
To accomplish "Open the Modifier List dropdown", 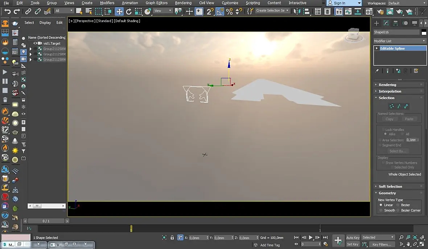I will coord(400,41).
